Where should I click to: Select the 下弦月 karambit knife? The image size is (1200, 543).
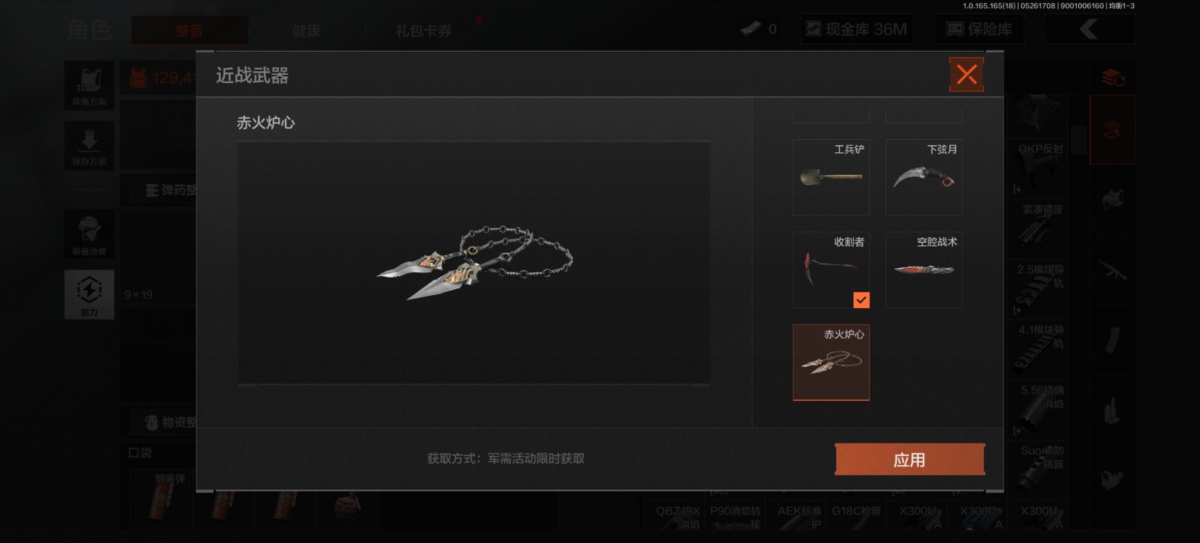pos(924,177)
